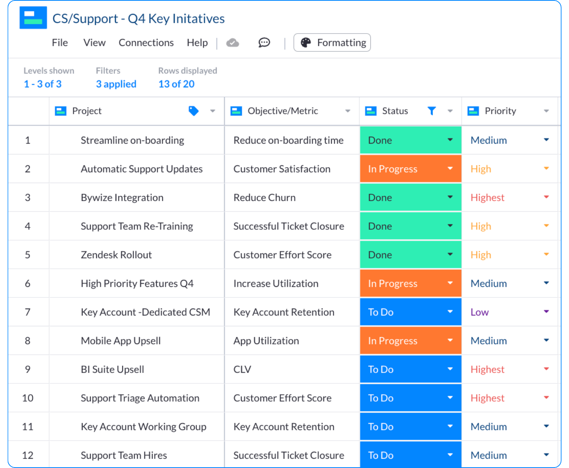Select the BI Suite Upsell project cell
The image size is (569, 468).
(137, 369)
